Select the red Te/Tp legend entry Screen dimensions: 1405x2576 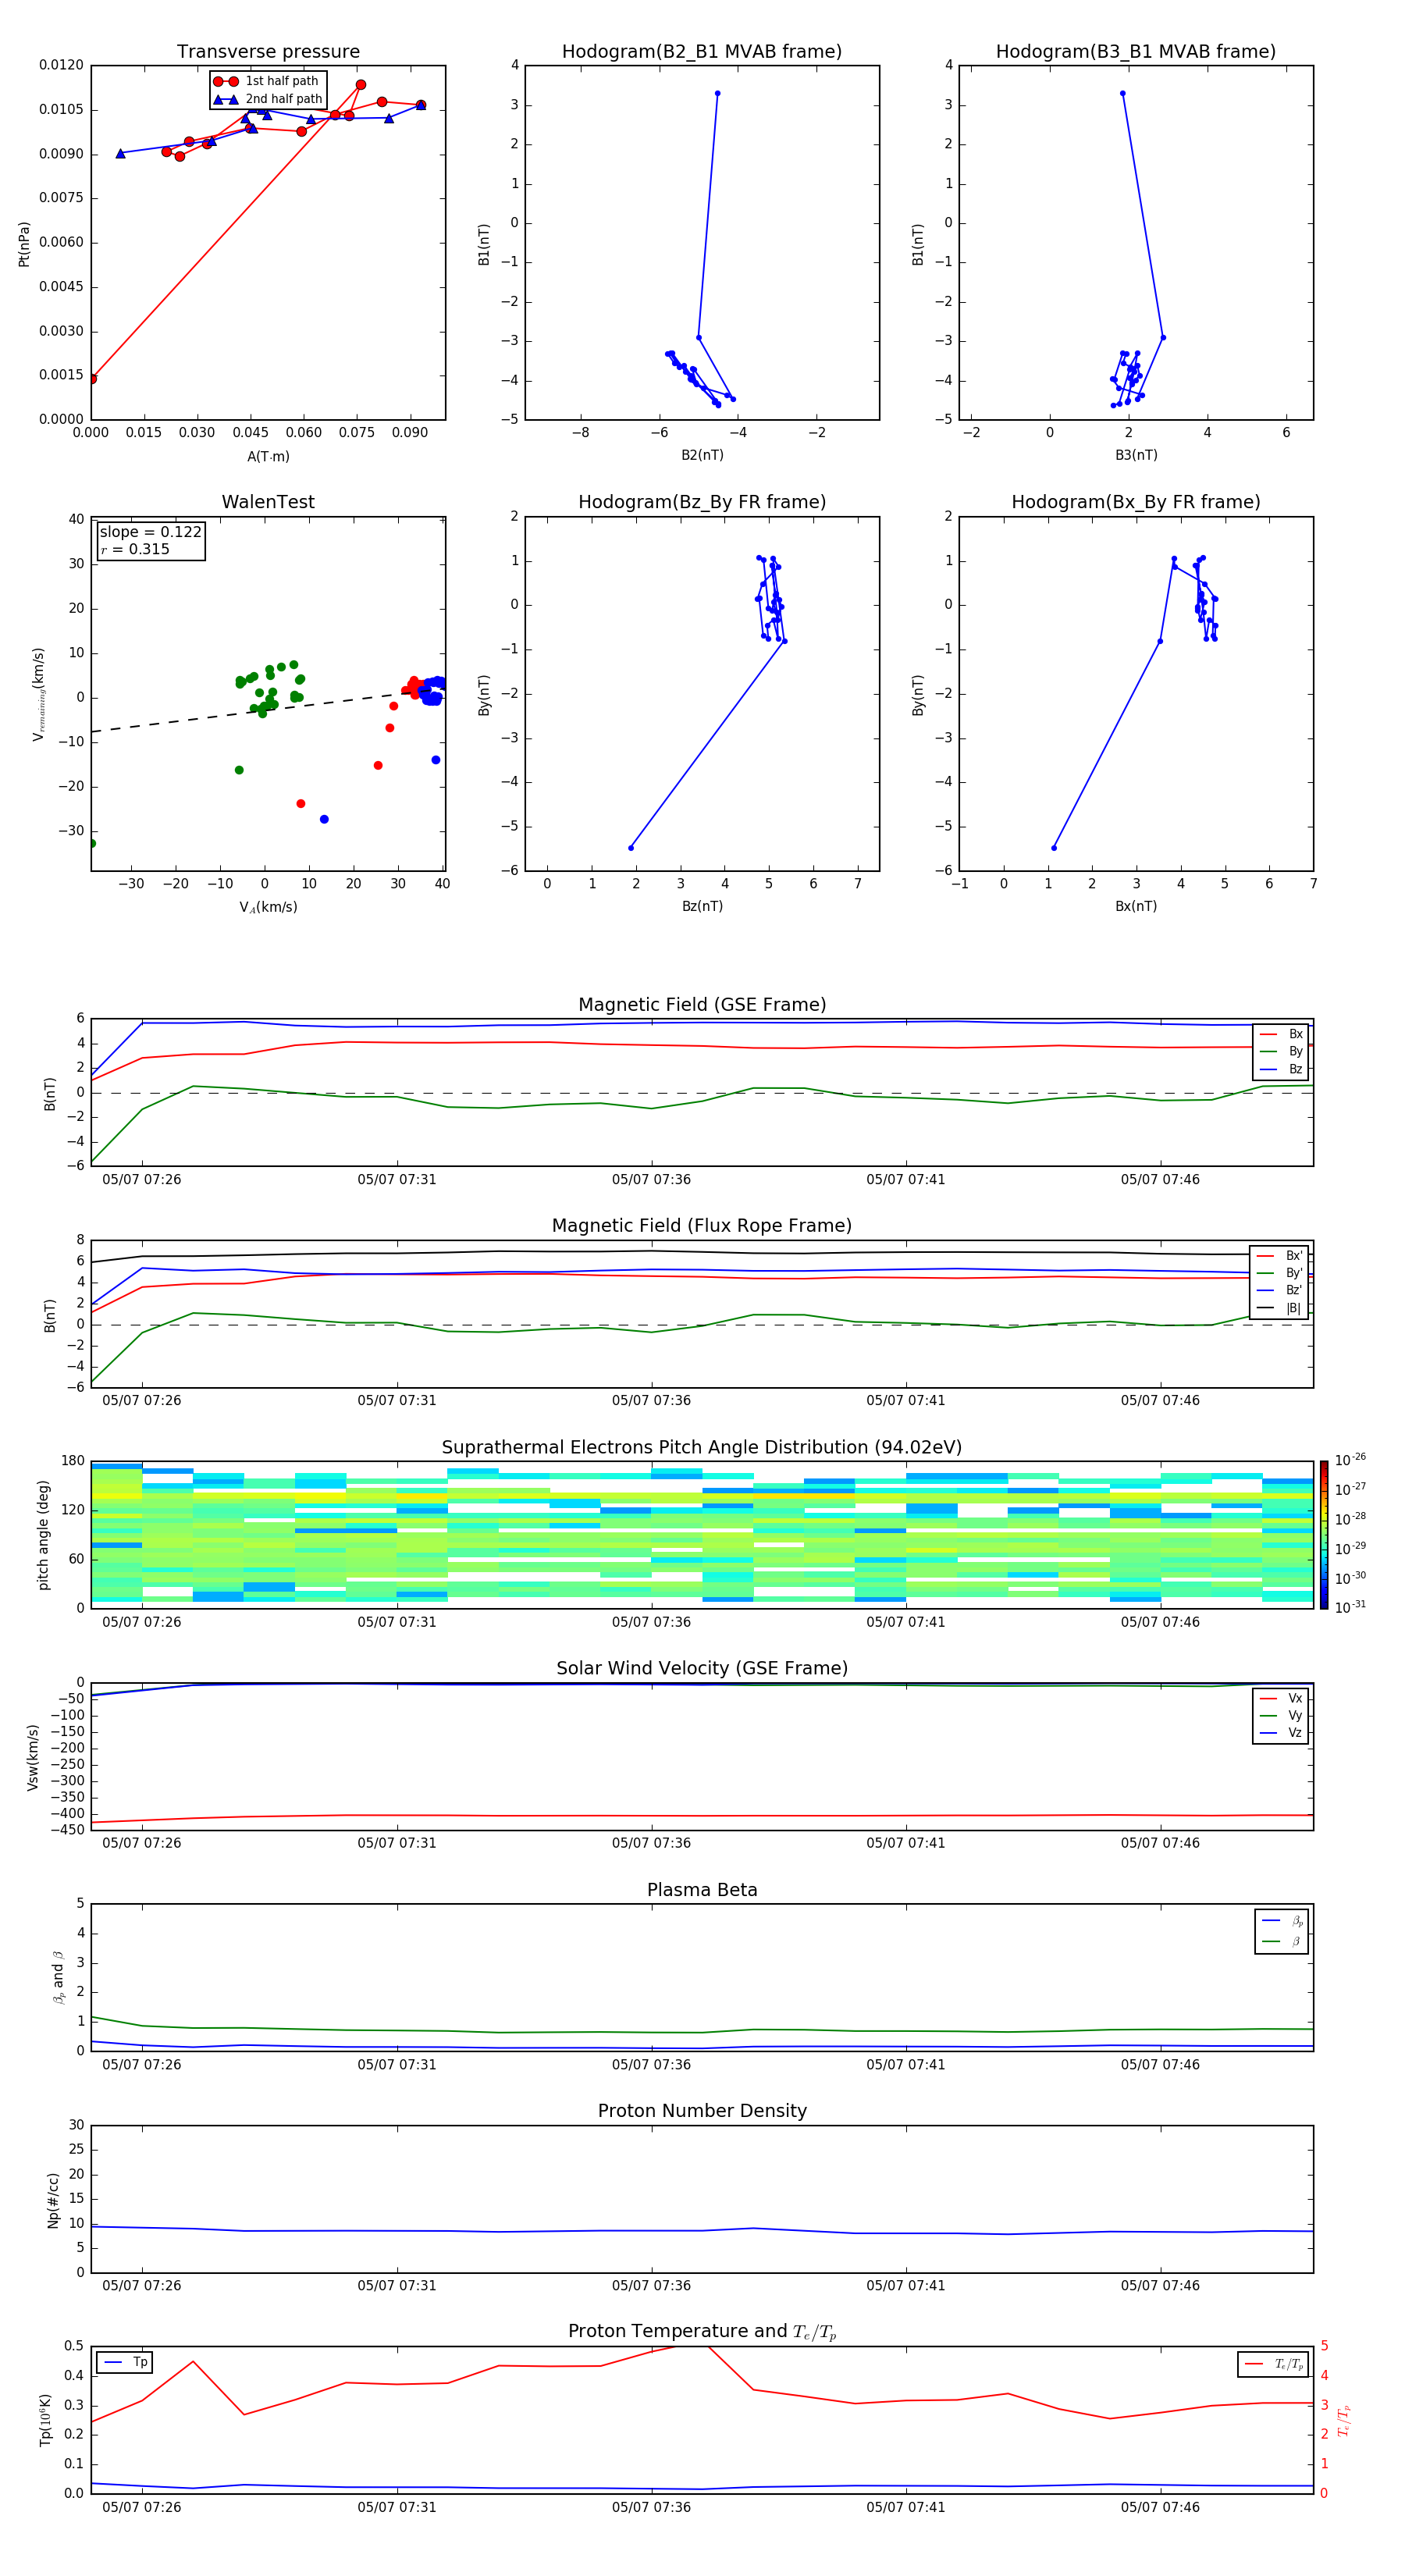click(x=1274, y=2364)
